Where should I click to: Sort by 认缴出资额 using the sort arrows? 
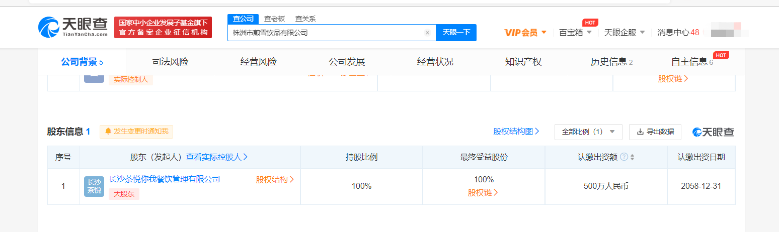click(x=632, y=157)
